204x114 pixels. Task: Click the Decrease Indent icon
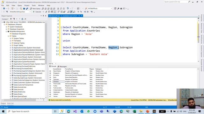click(x=85, y=12)
